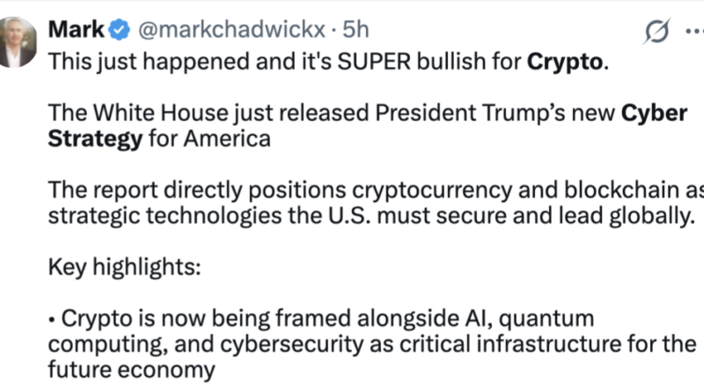This screenshot has width=704, height=391.
Task: Click the bold word Strategy
Action: click(x=93, y=140)
